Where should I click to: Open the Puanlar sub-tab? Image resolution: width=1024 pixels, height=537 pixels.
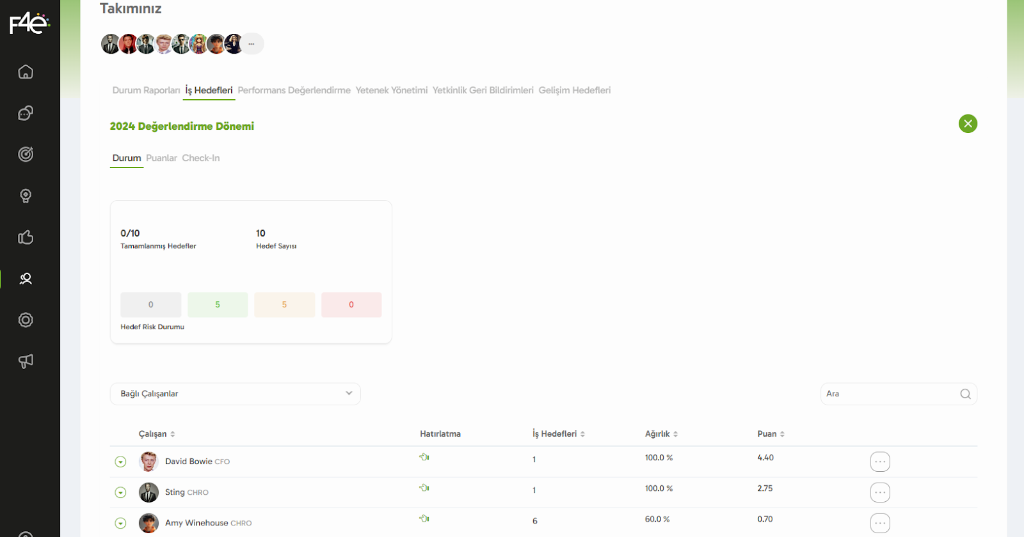pyautogui.click(x=161, y=158)
